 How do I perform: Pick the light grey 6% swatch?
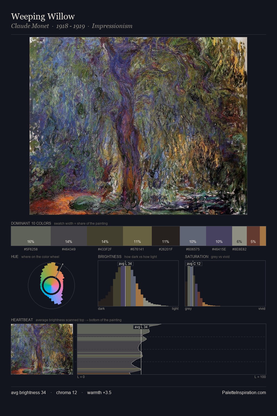click(239, 236)
